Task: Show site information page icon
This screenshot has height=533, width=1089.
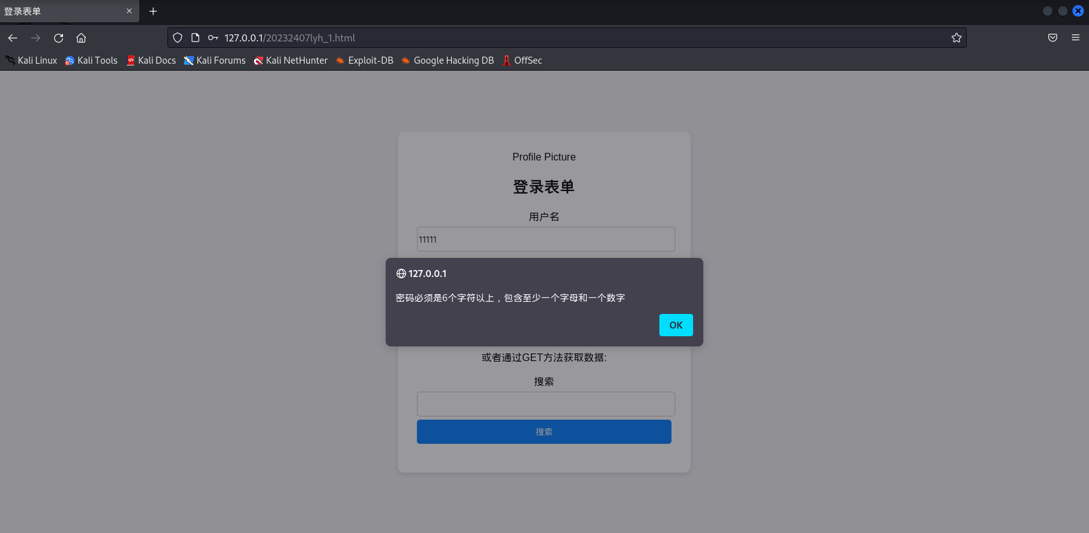Action: (x=195, y=38)
